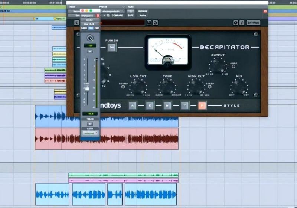Click the Output knob
Screen dimensions: 297x208
218,66
